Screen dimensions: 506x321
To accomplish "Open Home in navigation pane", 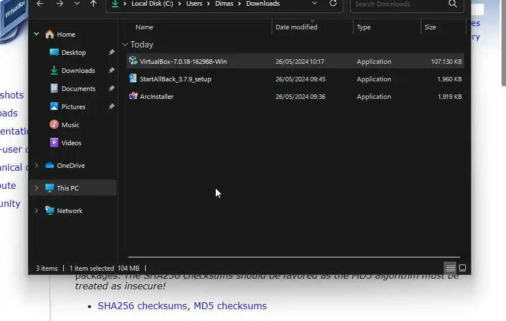I will pyautogui.click(x=66, y=34).
